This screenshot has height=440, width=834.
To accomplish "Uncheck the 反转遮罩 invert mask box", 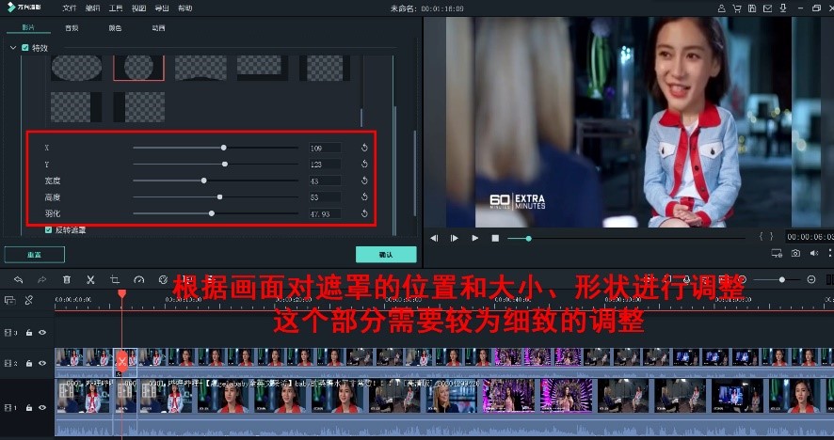I will click(48, 230).
